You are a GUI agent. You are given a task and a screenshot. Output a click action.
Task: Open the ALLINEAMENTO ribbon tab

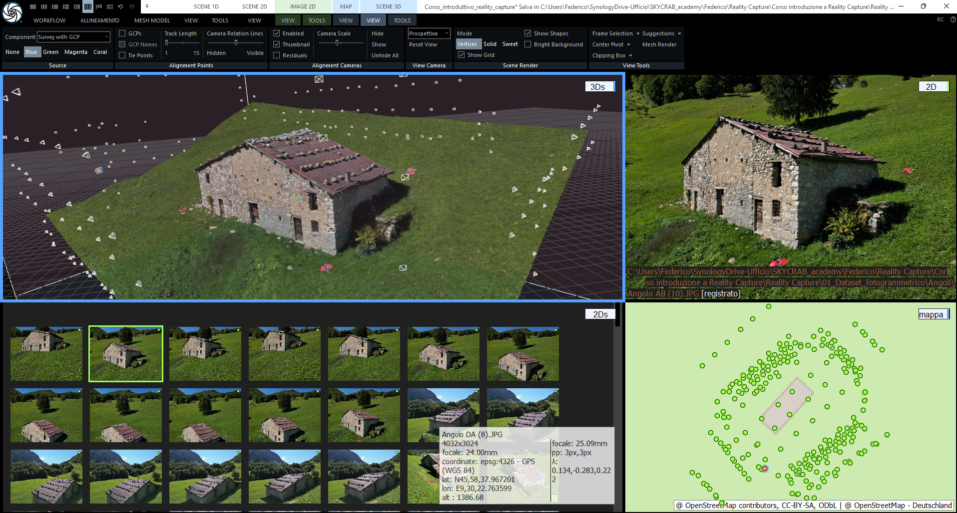tap(99, 20)
